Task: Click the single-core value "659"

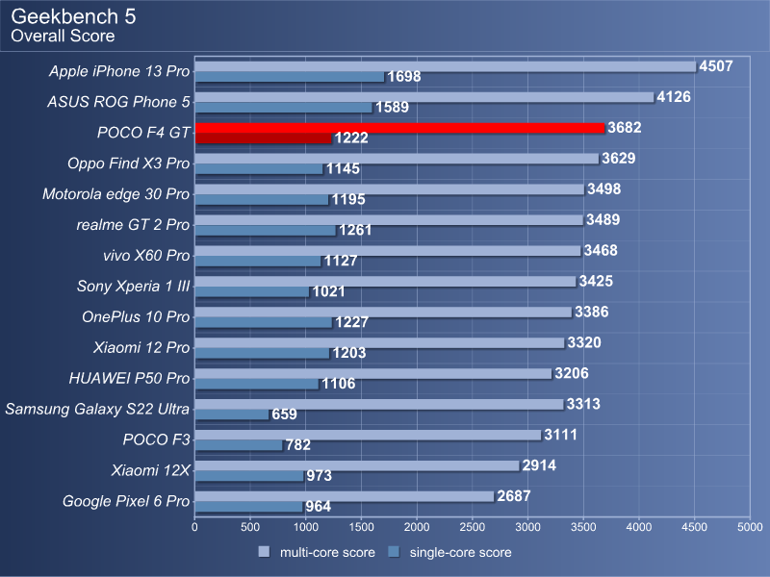Action: [284, 414]
